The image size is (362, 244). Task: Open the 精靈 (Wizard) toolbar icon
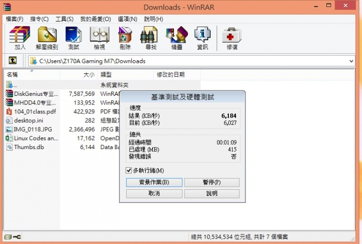point(177,38)
